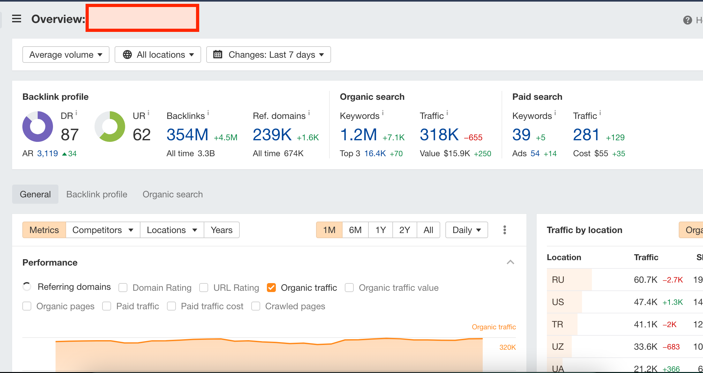Open the three-dot chart options menu
703x373 pixels.
pyautogui.click(x=504, y=230)
